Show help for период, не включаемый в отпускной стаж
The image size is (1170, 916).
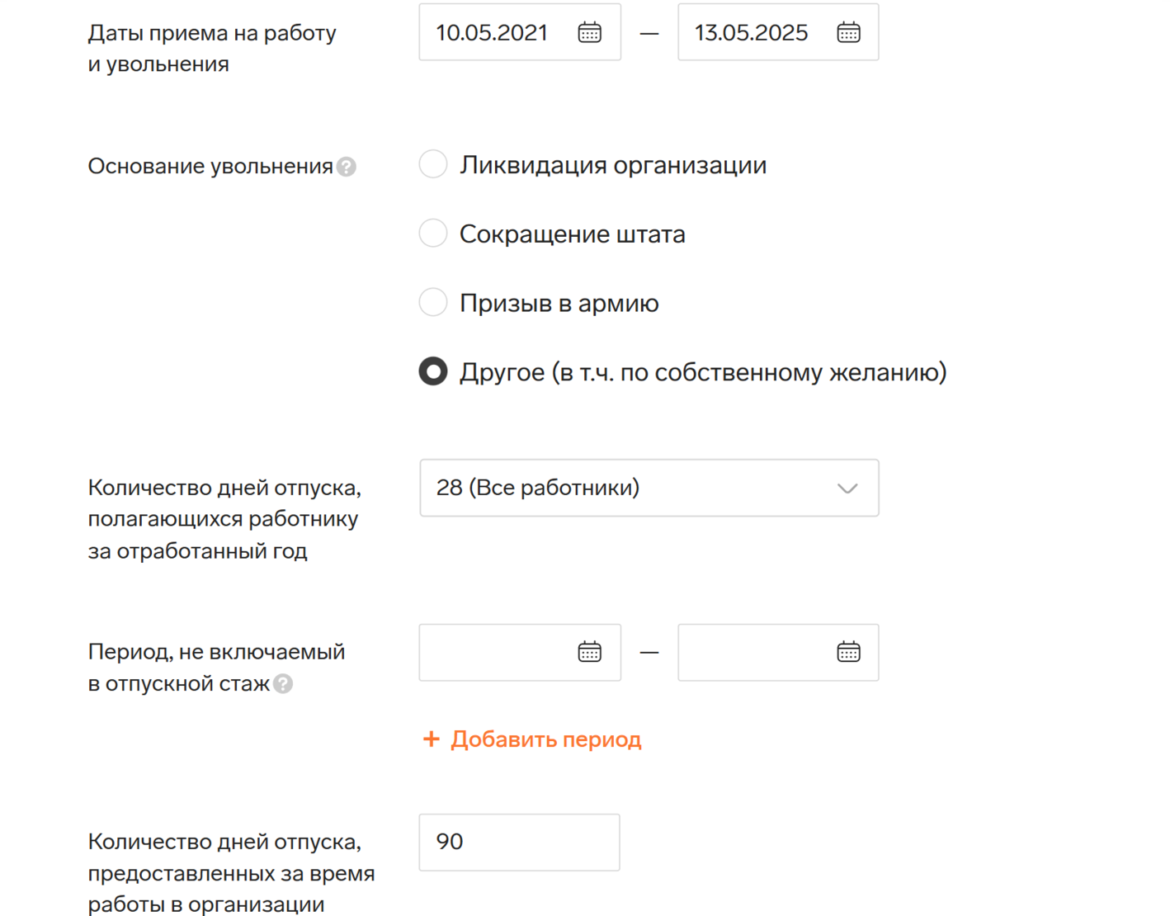[283, 684]
